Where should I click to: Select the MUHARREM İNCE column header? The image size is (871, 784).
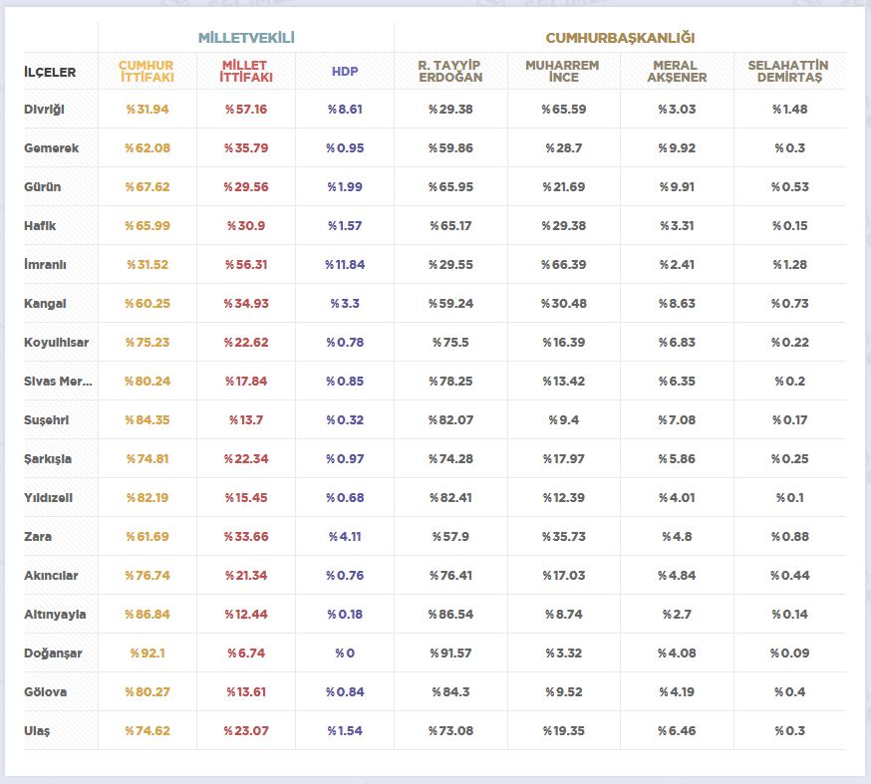562,72
